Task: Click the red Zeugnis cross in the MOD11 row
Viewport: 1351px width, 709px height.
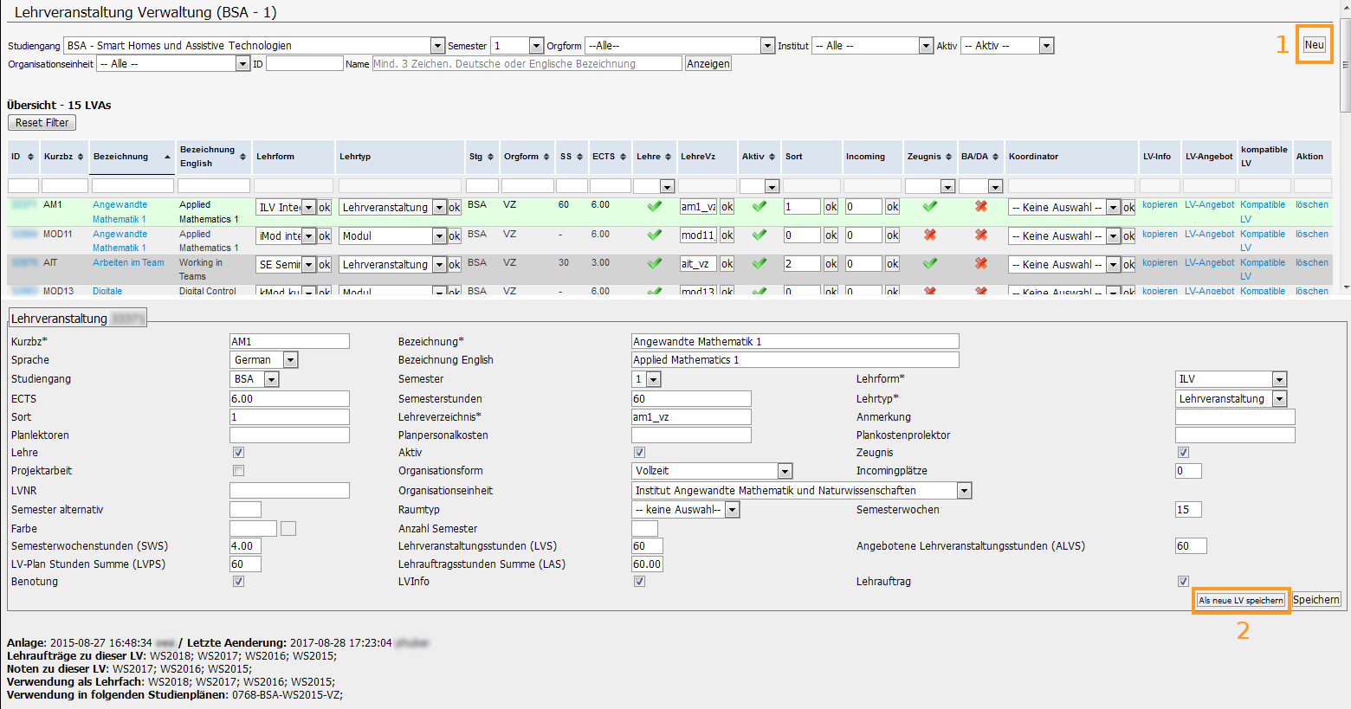Action: pos(929,235)
